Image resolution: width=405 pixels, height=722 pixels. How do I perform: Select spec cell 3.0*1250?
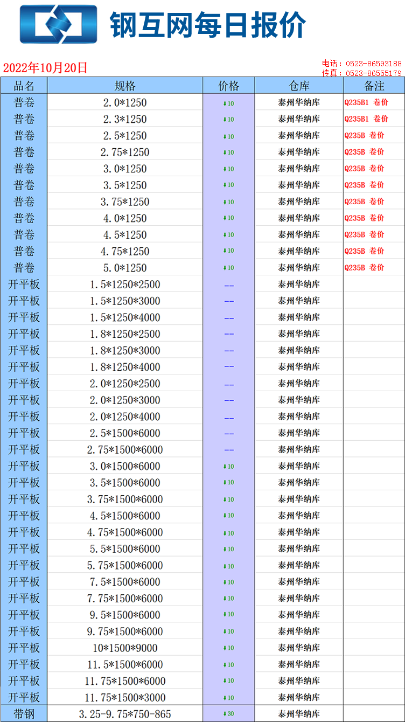tap(125, 169)
